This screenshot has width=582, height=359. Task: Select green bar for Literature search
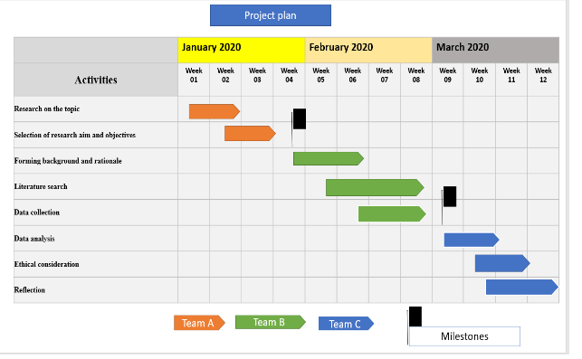tap(375, 188)
